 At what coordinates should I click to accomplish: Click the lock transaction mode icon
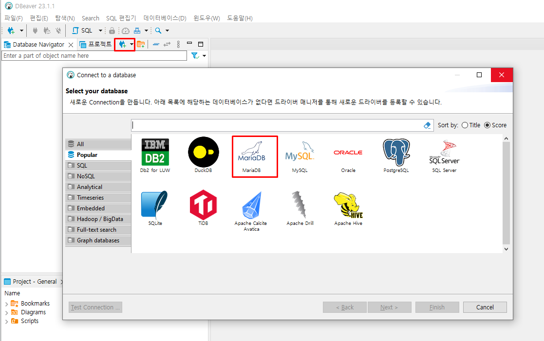coord(112,31)
